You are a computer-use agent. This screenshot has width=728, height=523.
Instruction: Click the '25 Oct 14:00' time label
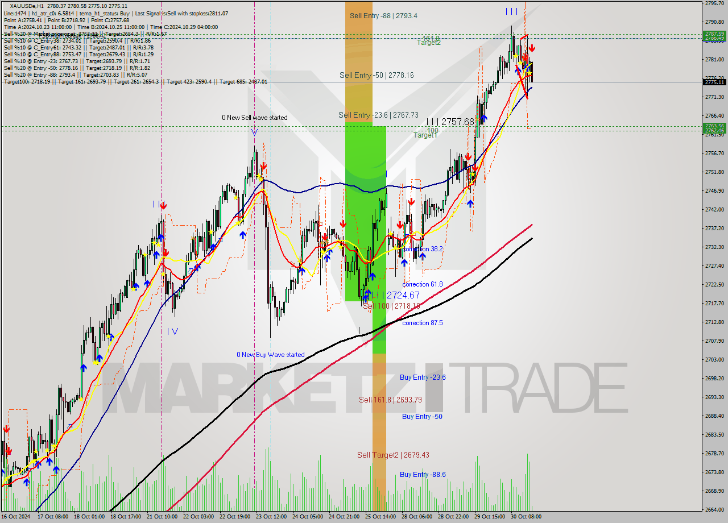pyautogui.click(x=380, y=517)
